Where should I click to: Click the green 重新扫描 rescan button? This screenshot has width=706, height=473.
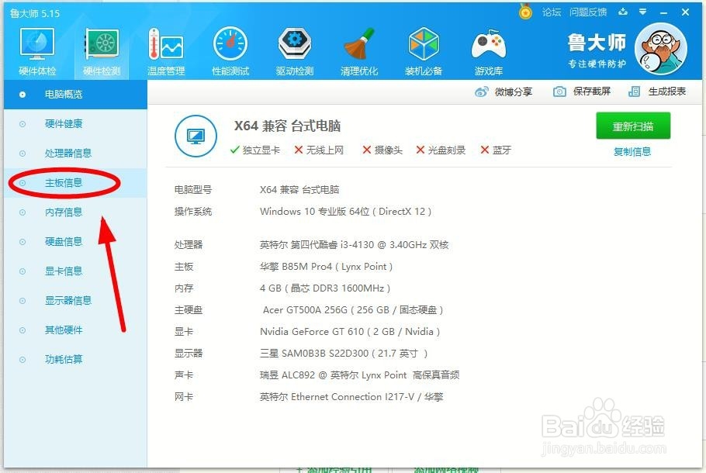(x=633, y=126)
